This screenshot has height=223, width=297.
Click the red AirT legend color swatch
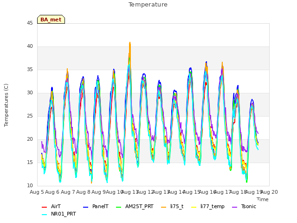pos(44,207)
